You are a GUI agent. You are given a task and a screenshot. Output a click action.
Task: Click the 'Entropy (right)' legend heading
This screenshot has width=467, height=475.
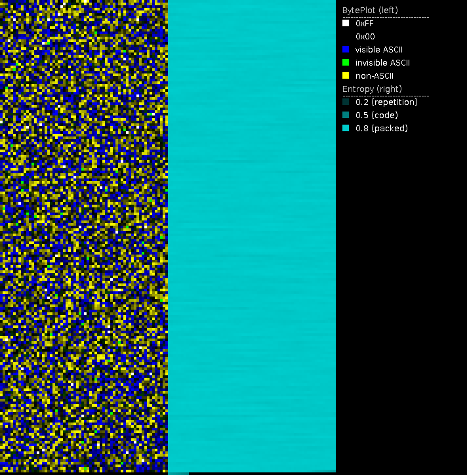372,89
